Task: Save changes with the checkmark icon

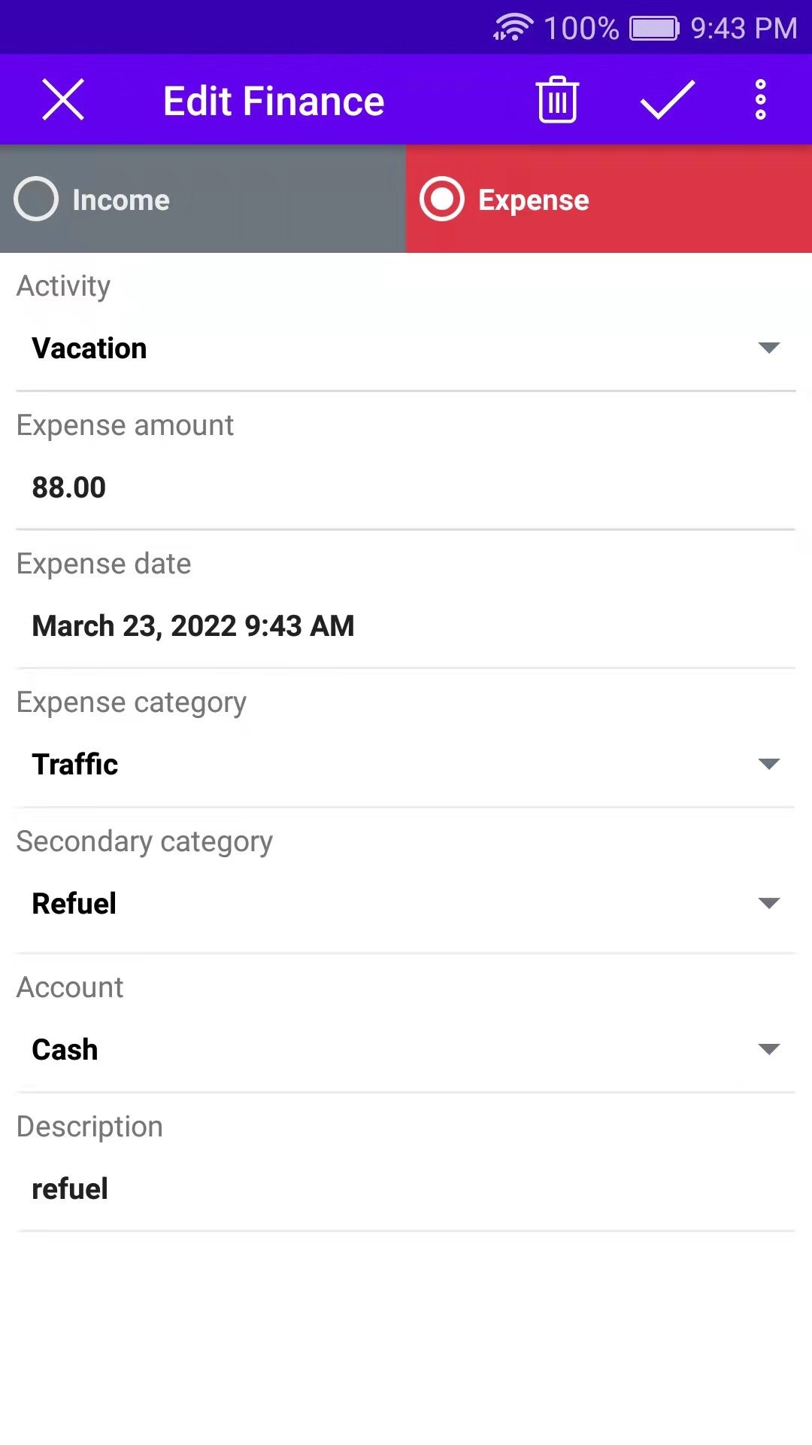Action: tap(667, 100)
